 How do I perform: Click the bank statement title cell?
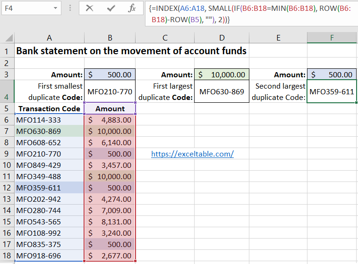click(x=131, y=51)
